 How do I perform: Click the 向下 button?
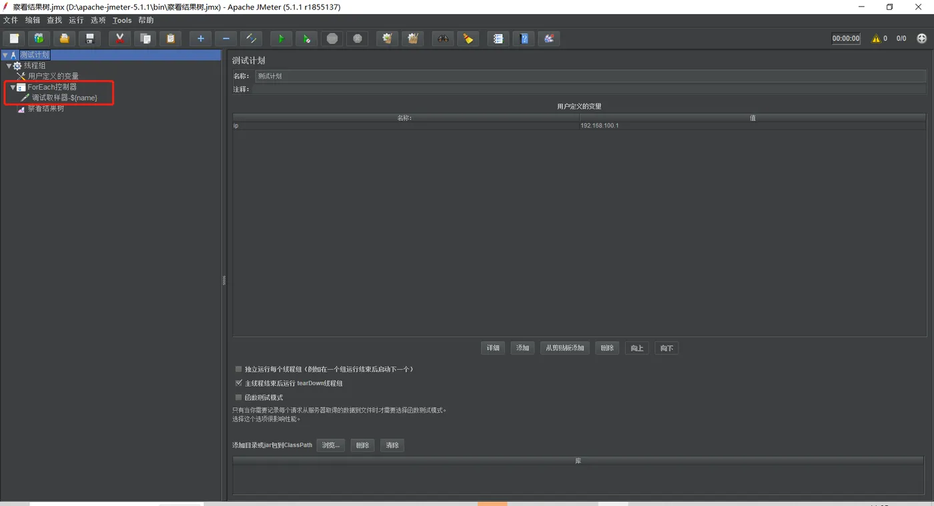coord(666,348)
